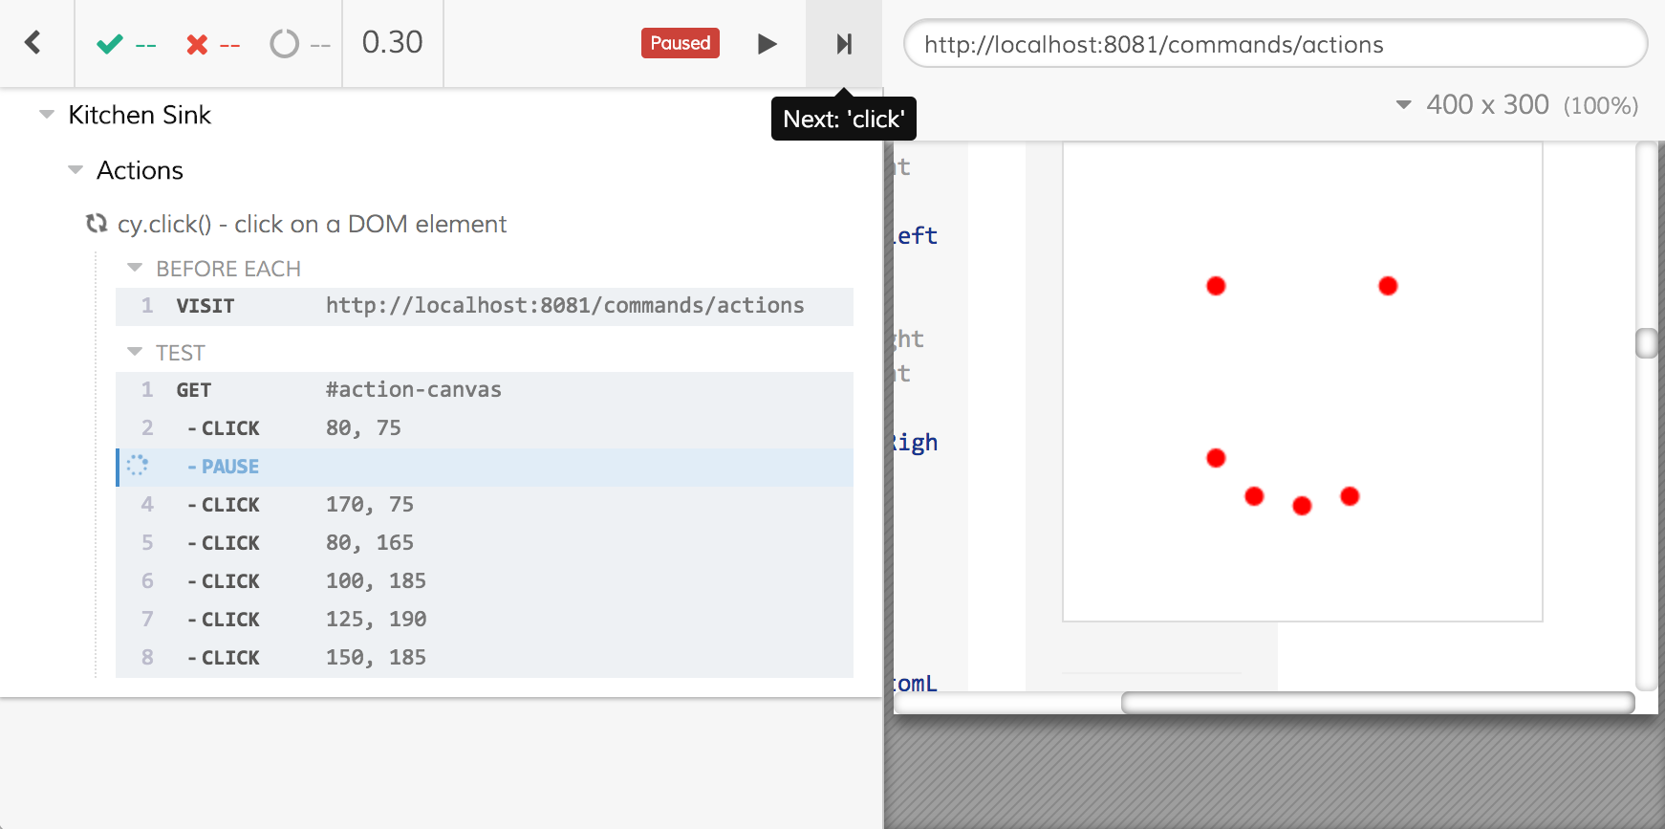
Task: Click the spinner icon on PAUSE row
Action: coord(138,466)
